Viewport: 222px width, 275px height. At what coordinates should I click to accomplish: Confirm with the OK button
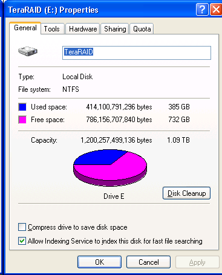point(100,262)
